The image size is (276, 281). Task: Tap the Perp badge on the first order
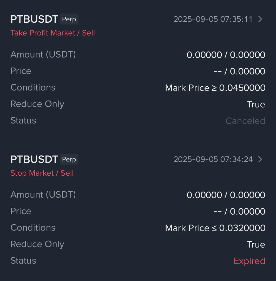coord(69,19)
